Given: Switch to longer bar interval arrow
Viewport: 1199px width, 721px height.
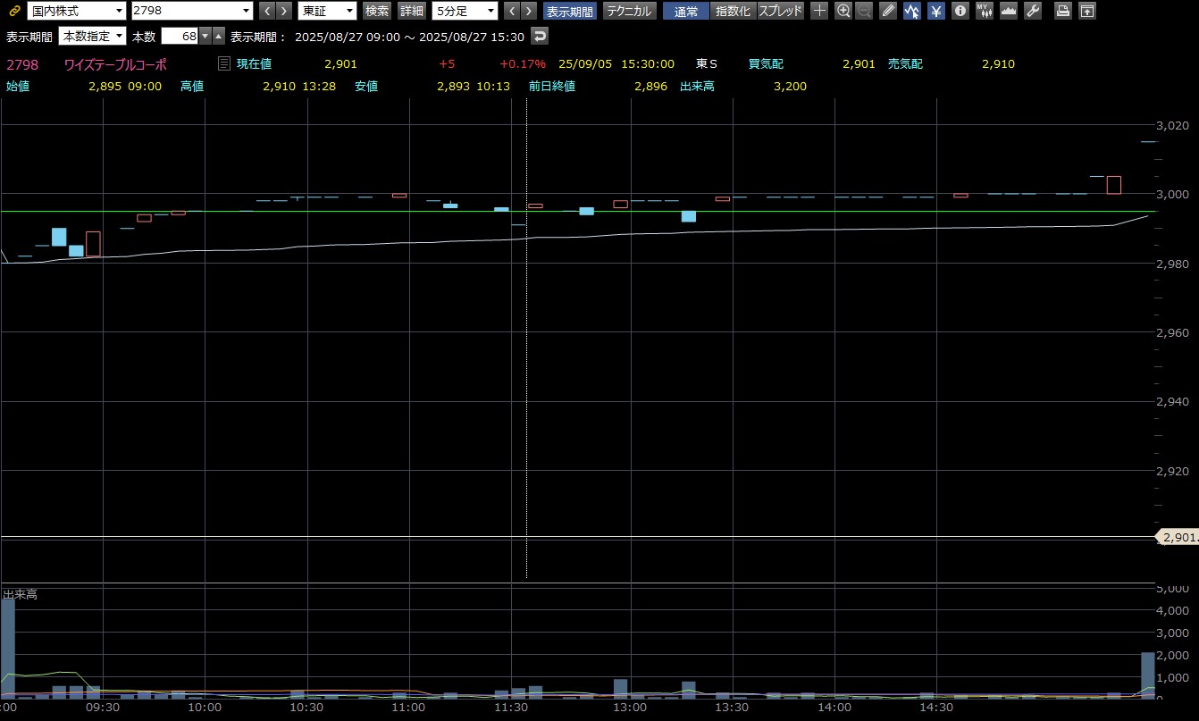Looking at the screenshot, I should click(x=529, y=11).
